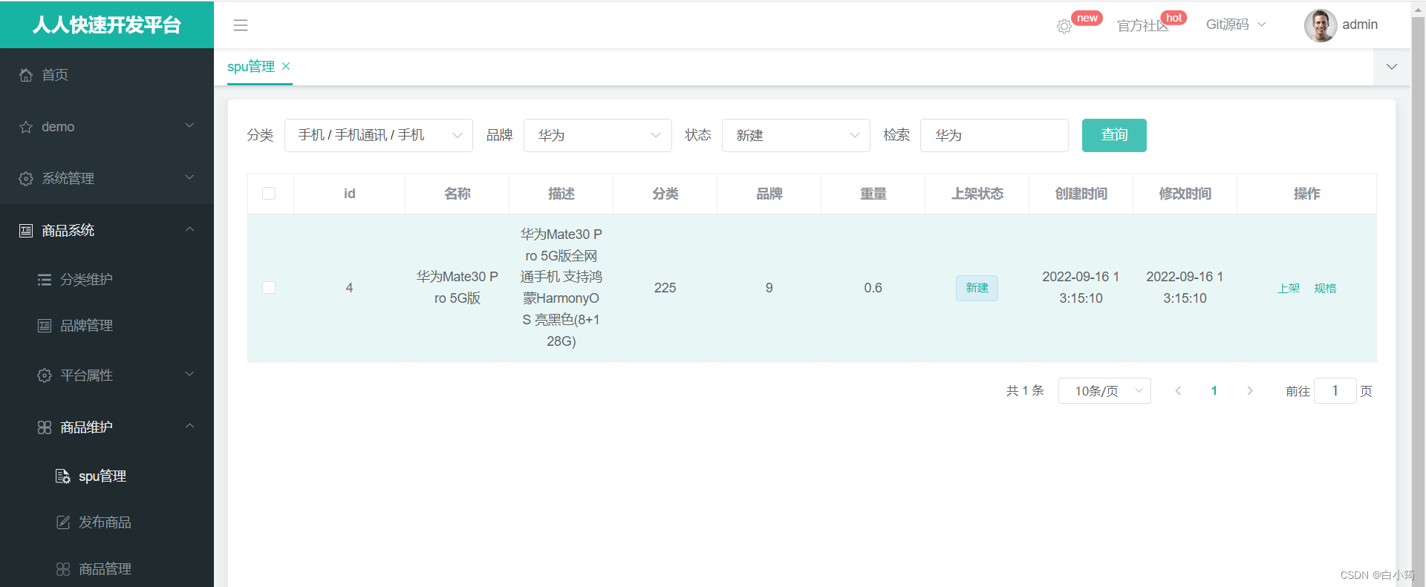Switch to the spu管理 tab

251,67
